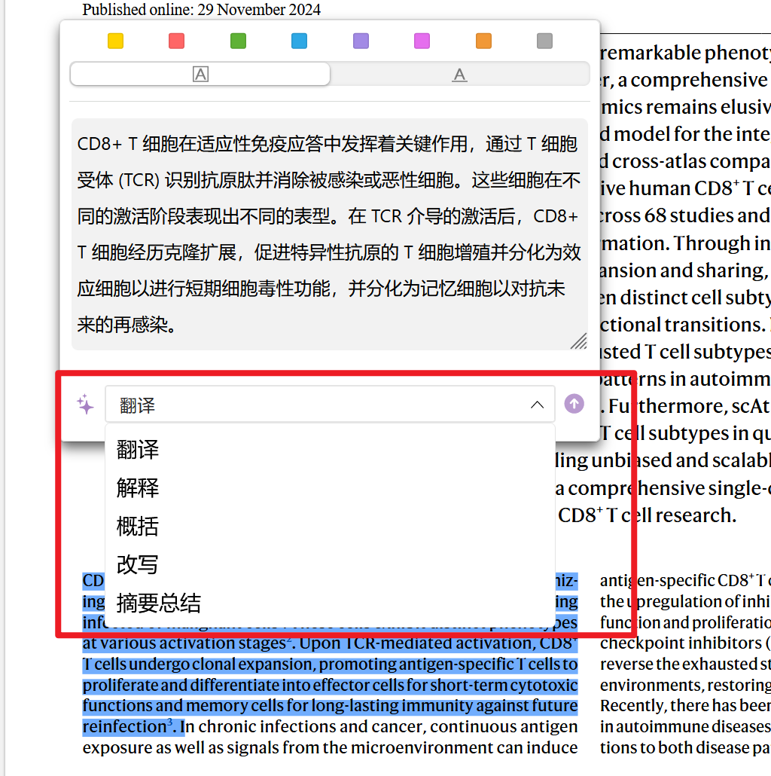
Task: Pick the red highlight color
Action: pyautogui.click(x=177, y=41)
